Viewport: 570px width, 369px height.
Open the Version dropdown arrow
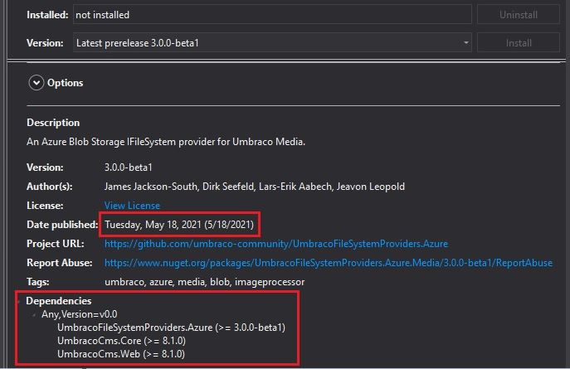click(x=465, y=43)
